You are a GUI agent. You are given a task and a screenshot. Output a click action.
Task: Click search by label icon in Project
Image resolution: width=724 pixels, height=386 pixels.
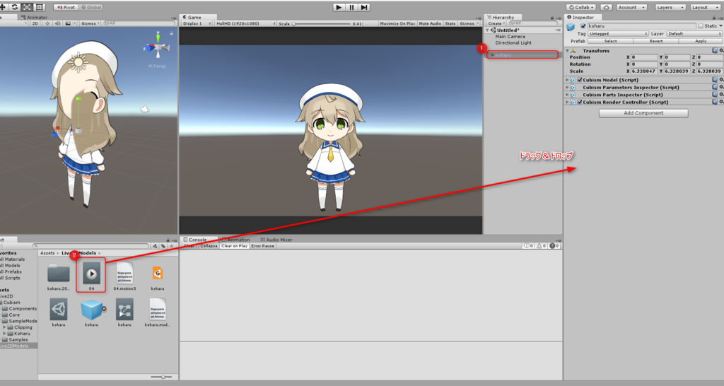163,246
